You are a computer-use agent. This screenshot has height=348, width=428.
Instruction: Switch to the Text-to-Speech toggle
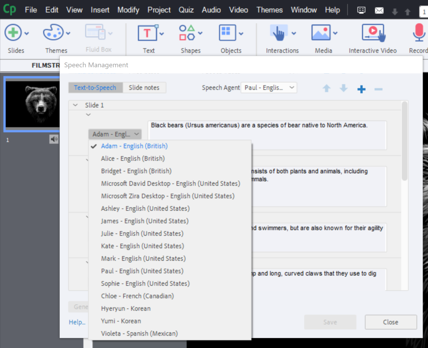pos(95,88)
